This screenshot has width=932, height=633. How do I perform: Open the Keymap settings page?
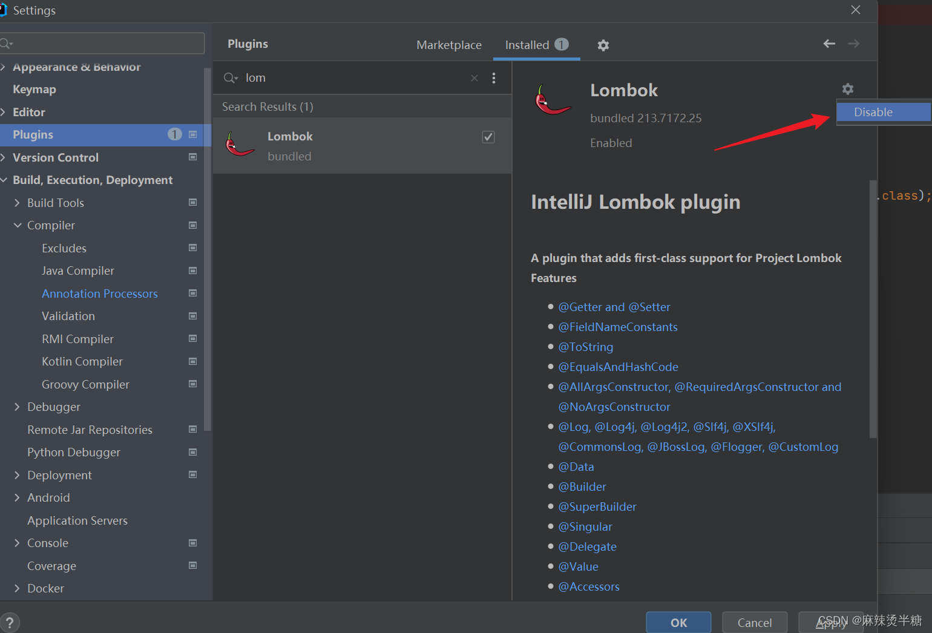[34, 90]
